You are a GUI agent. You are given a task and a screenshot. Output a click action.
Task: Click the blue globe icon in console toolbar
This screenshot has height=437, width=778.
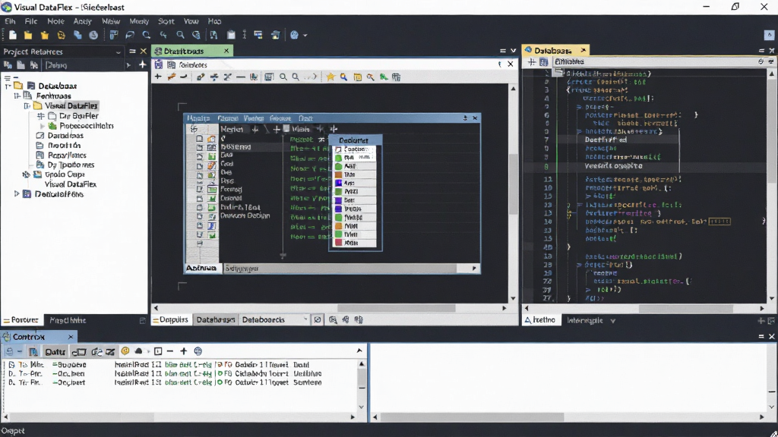point(198,351)
